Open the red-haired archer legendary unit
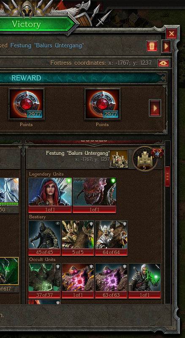Screen dimensions: 185x338 click(50, 195)
